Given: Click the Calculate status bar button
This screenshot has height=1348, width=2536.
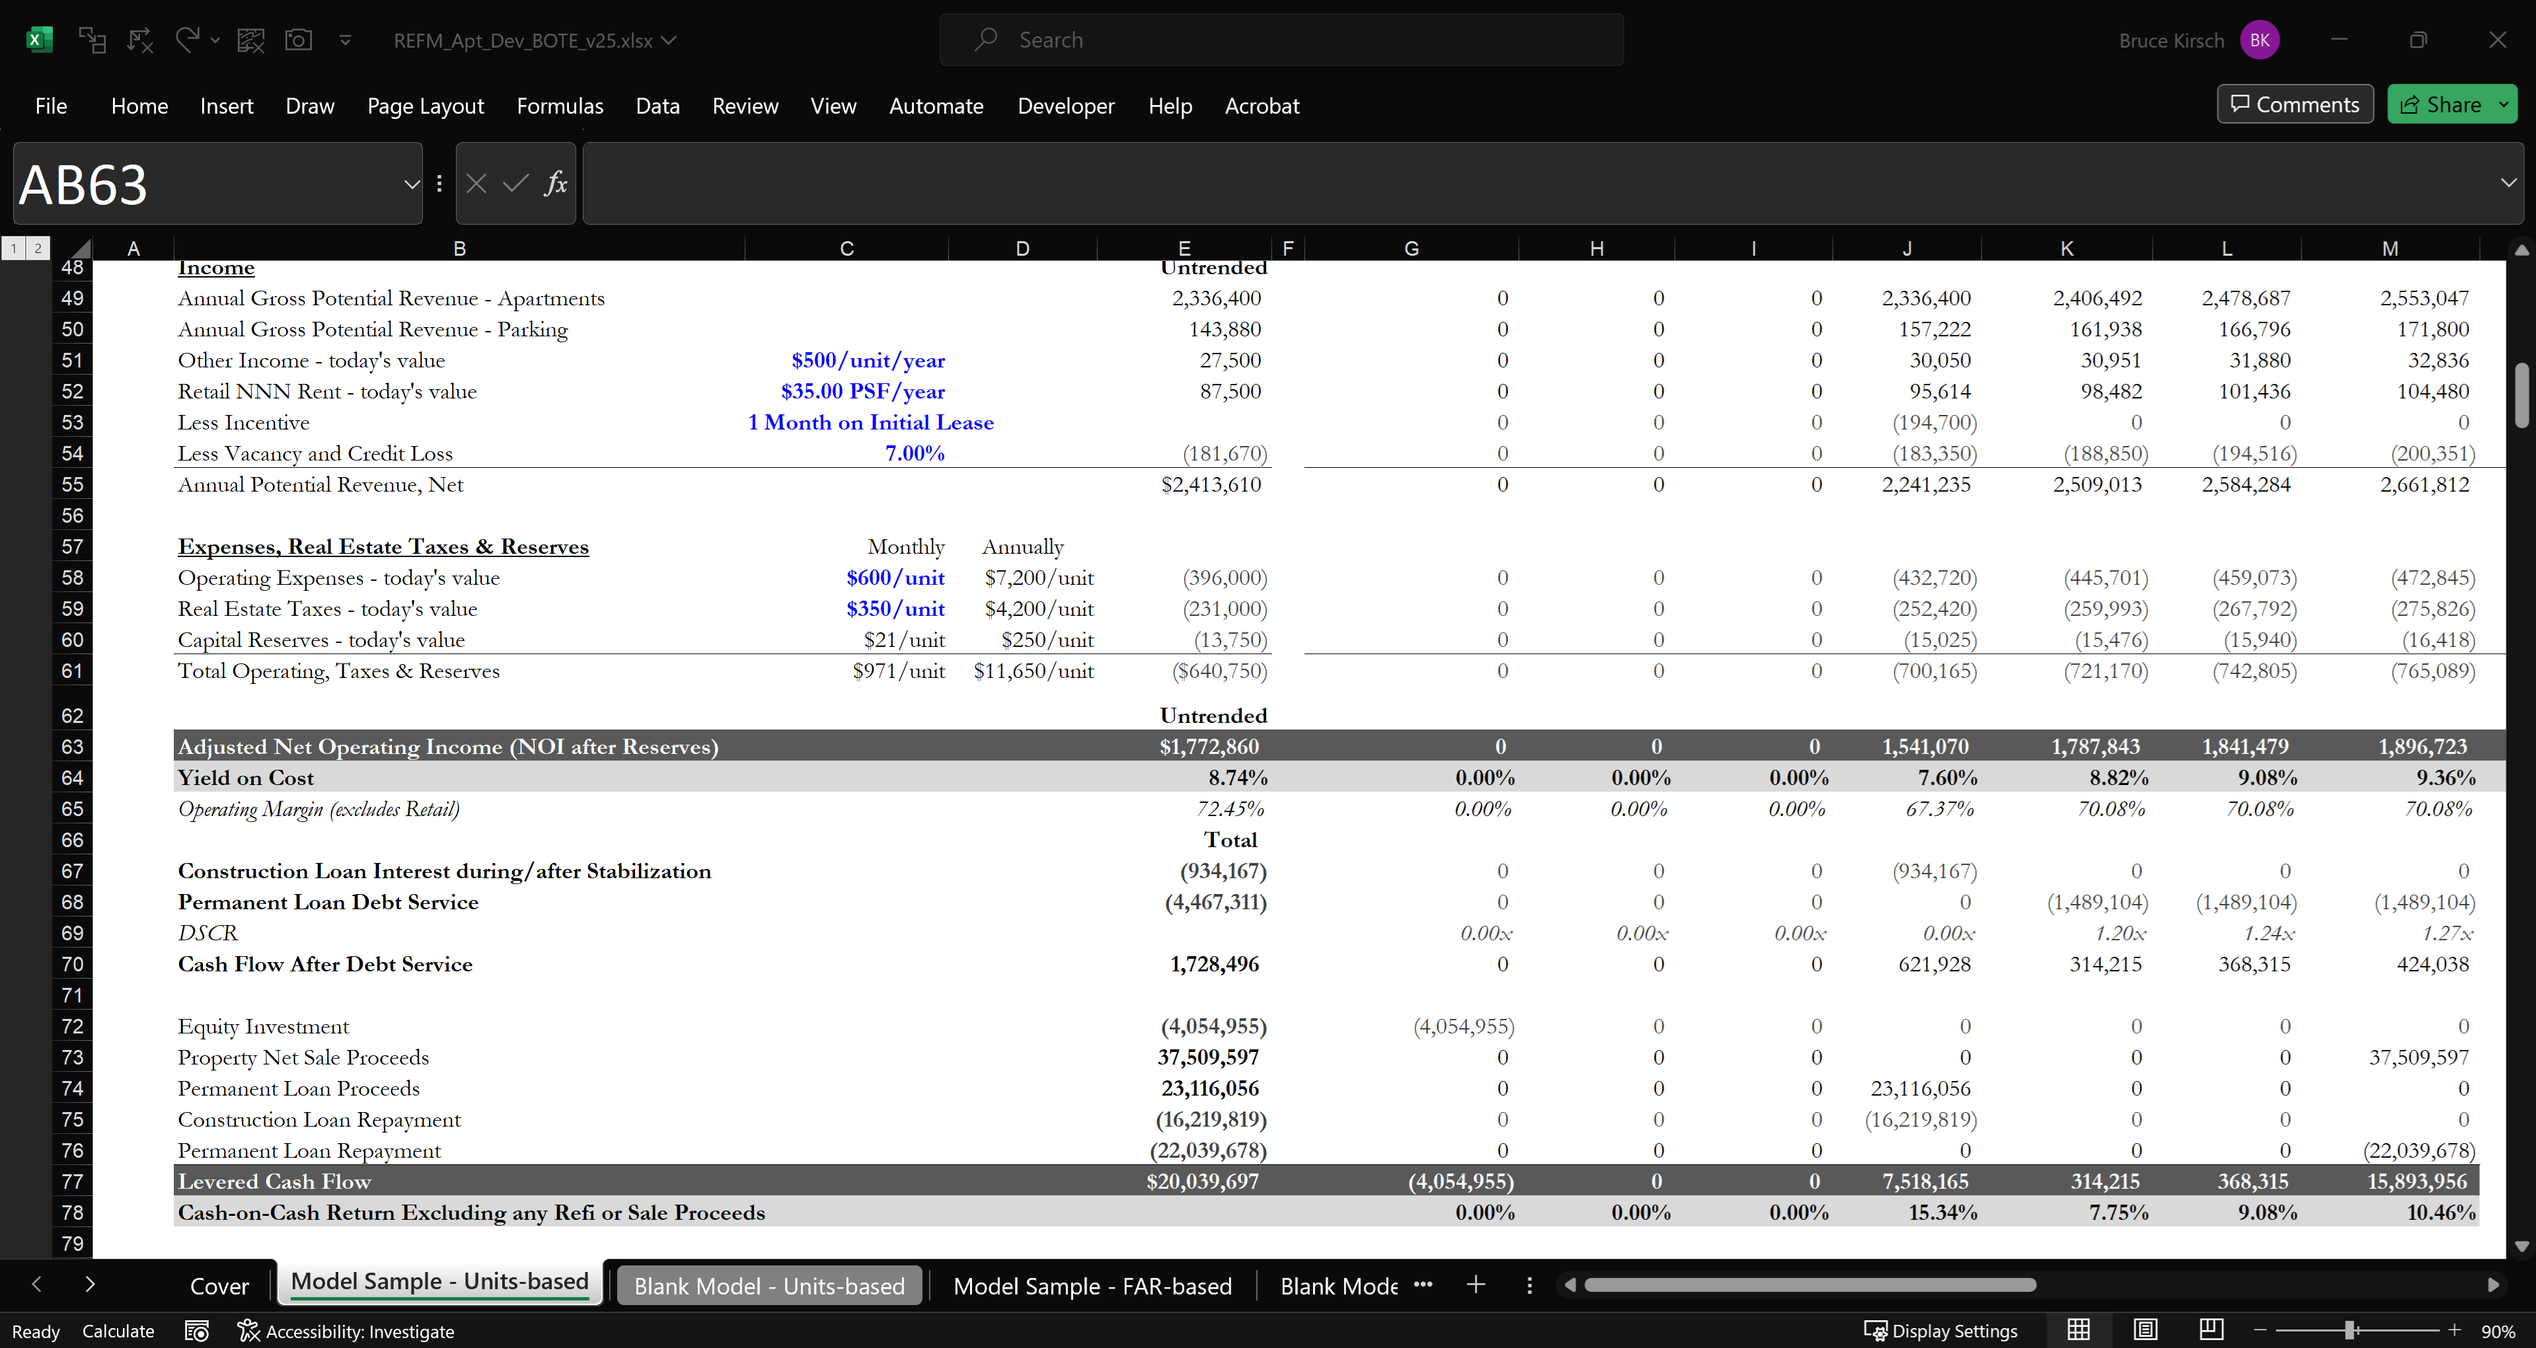Looking at the screenshot, I should click(118, 1331).
